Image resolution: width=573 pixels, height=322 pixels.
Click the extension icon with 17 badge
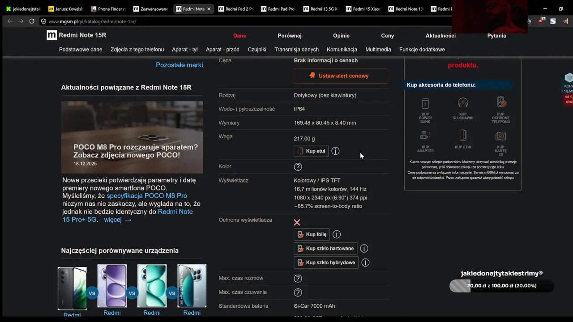[x=542, y=21]
